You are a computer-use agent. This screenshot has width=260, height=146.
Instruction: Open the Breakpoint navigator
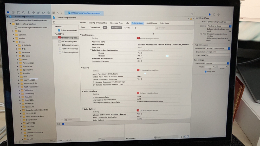[x=43, y=12]
